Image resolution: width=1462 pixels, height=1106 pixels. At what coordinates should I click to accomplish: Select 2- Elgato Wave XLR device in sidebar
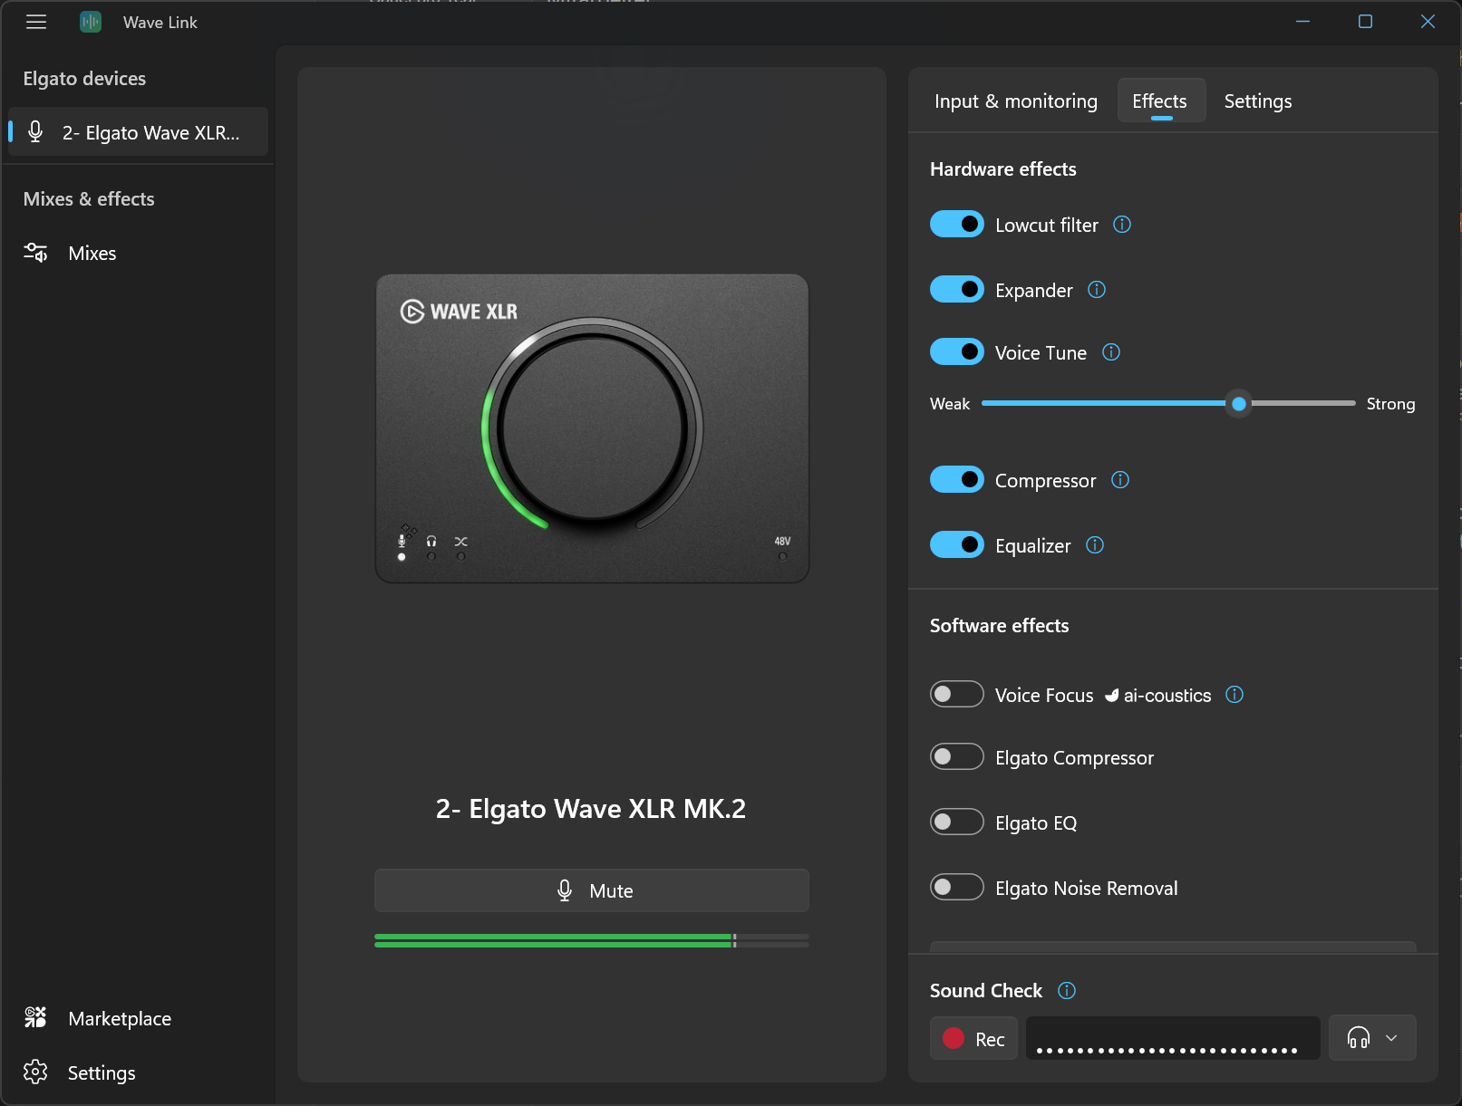tap(138, 132)
